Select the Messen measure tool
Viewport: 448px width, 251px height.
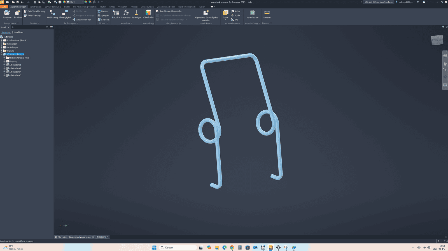click(267, 15)
